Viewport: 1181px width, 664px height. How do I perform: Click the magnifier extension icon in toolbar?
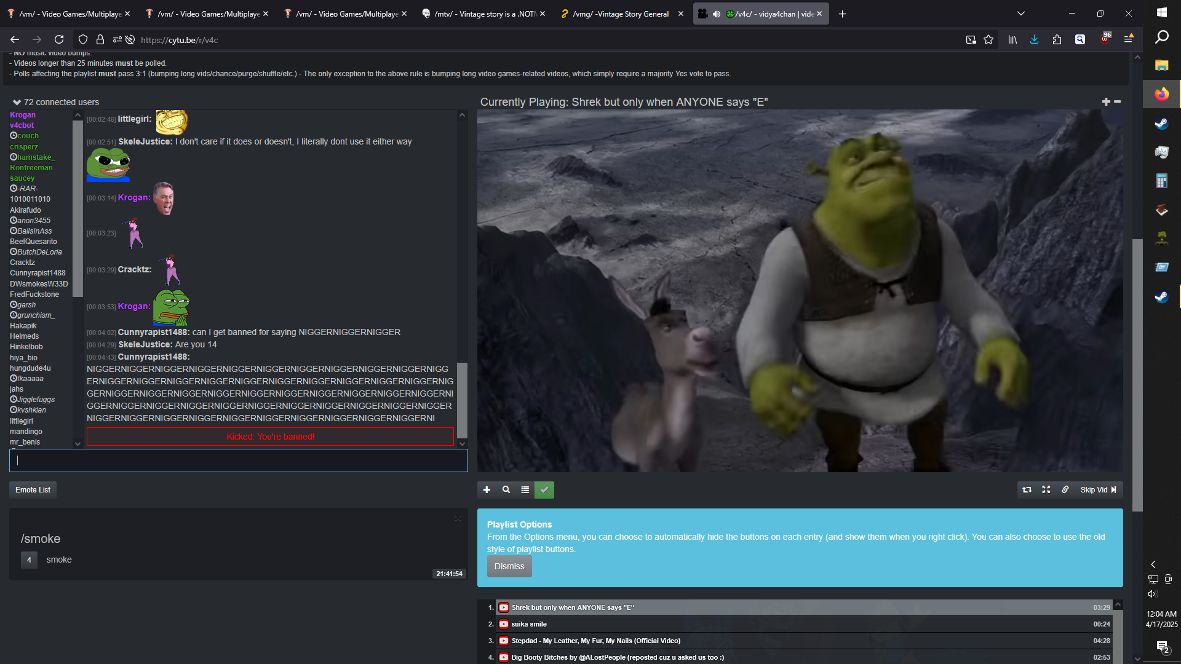[1080, 39]
